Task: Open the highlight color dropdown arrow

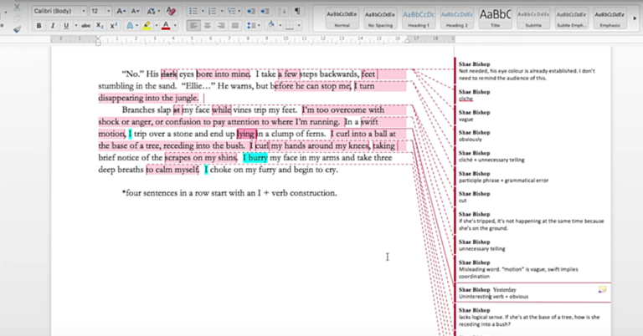Action: (x=156, y=26)
